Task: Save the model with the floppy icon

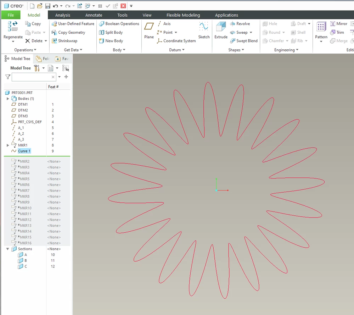Action: tap(47, 6)
